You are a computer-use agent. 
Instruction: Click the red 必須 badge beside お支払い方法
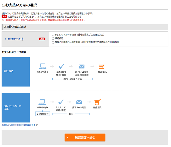pyautogui.click(x=42, y=39)
